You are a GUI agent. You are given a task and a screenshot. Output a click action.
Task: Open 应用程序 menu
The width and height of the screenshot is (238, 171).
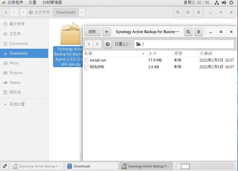(x=15, y=2)
